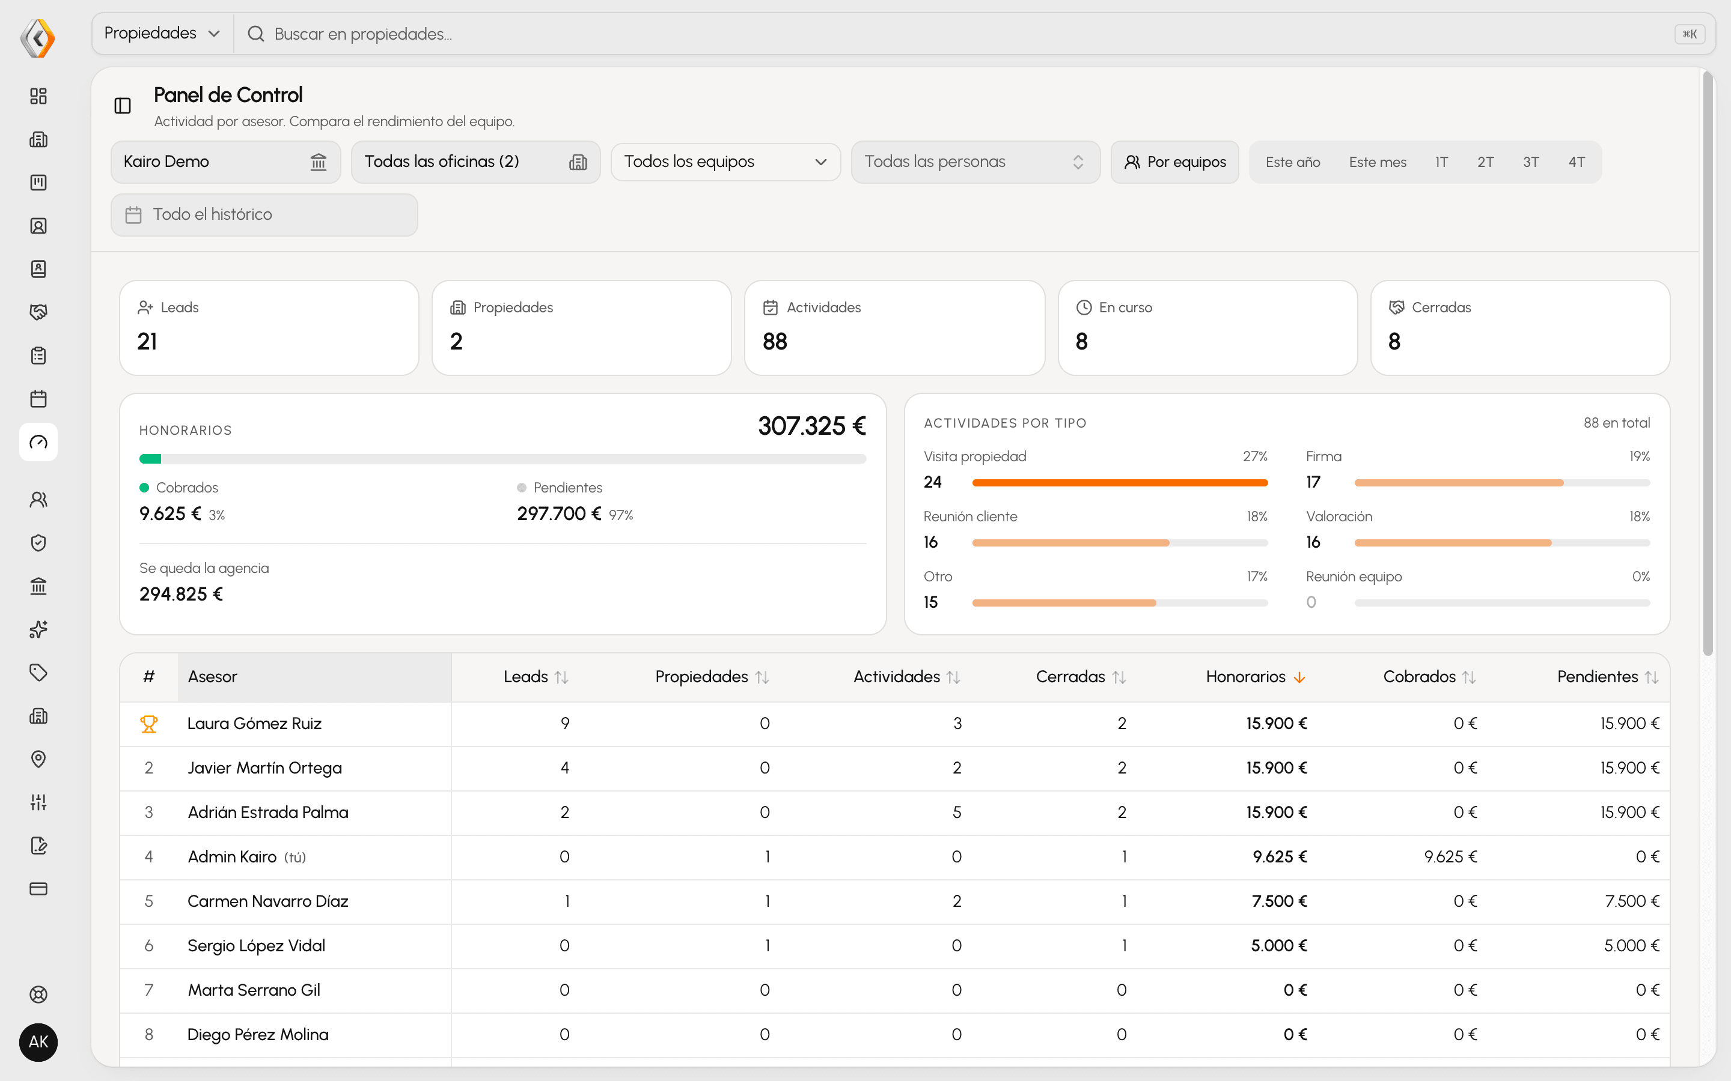Toggle the Por equipos grouping button
This screenshot has width=1731, height=1081.
pos(1174,162)
